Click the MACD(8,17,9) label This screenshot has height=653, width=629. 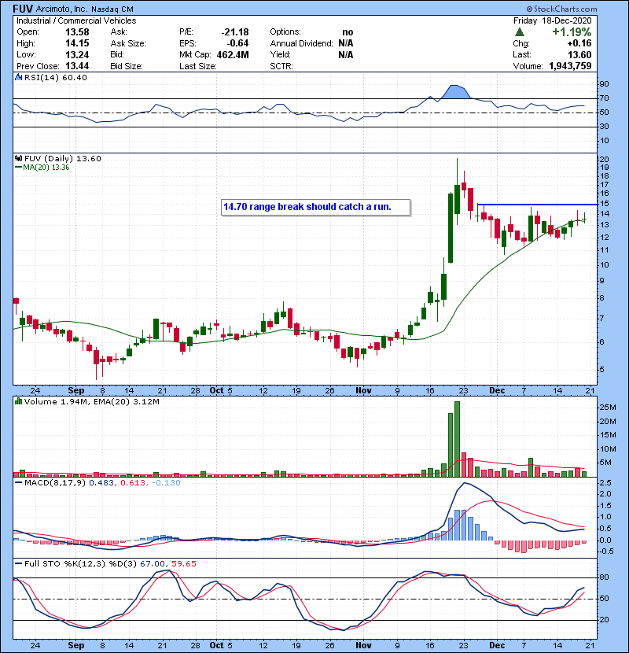(55, 483)
